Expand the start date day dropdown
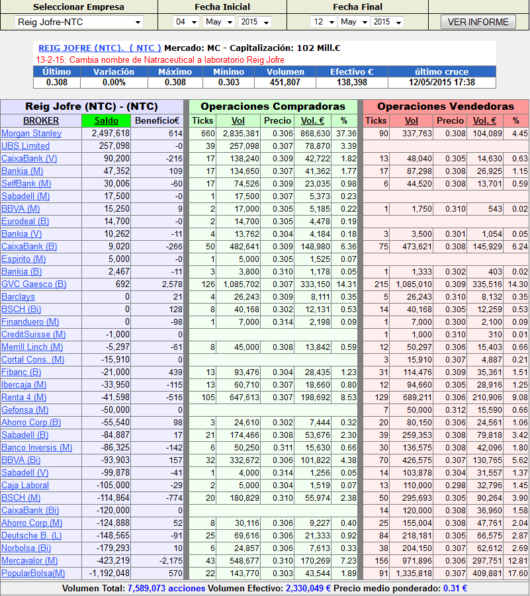The image size is (530, 596). point(186,22)
